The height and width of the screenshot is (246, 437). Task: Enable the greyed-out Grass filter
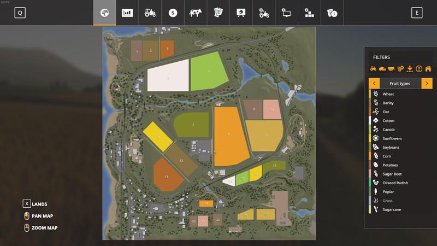(x=387, y=201)
